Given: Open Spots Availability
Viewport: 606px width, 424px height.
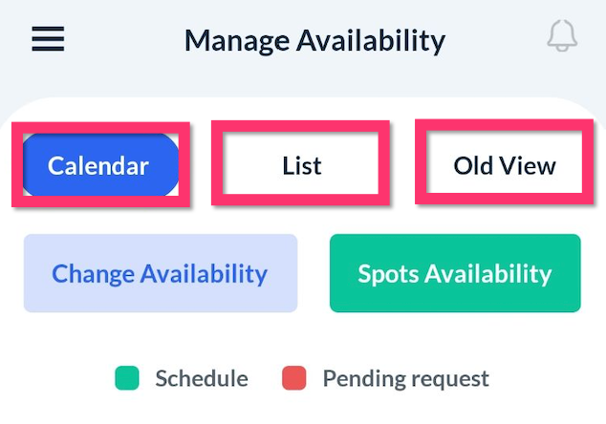Looking at the screenshot, I should (x=455, y=274).
